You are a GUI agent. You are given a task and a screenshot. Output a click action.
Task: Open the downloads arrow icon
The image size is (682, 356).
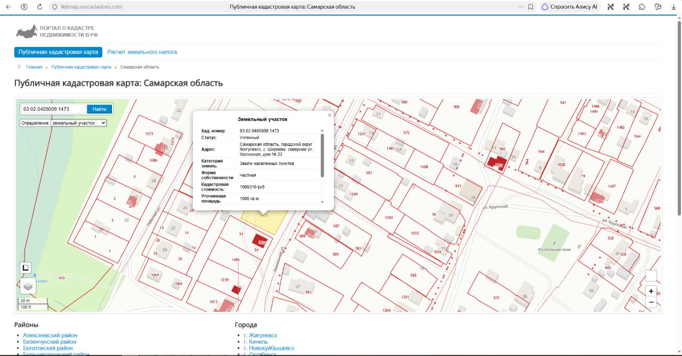pos(674,7)
